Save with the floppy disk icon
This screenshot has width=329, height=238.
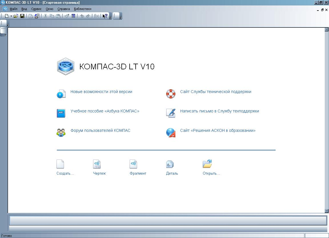22,16
